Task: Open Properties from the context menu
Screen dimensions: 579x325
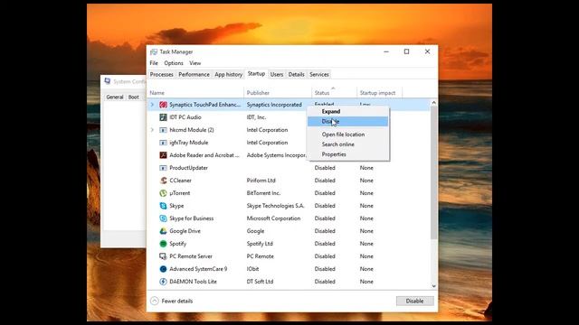Action: (x=334, y=154)
